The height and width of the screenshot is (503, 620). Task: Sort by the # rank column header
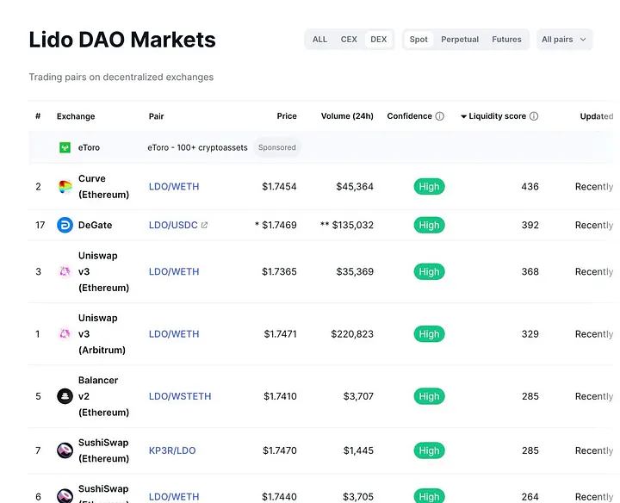pyautogui.click(x=38, y=116)
